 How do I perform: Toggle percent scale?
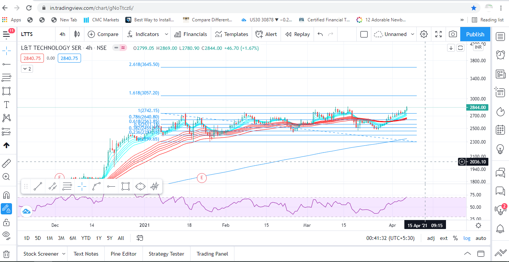coord(455,238)
